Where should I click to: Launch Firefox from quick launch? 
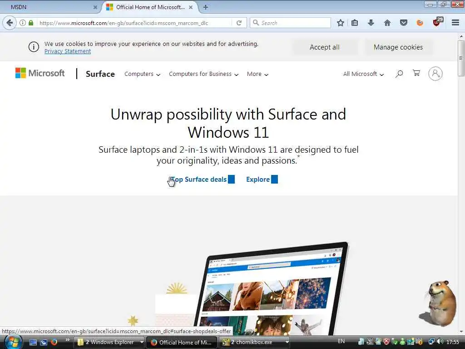pos(54,342)
